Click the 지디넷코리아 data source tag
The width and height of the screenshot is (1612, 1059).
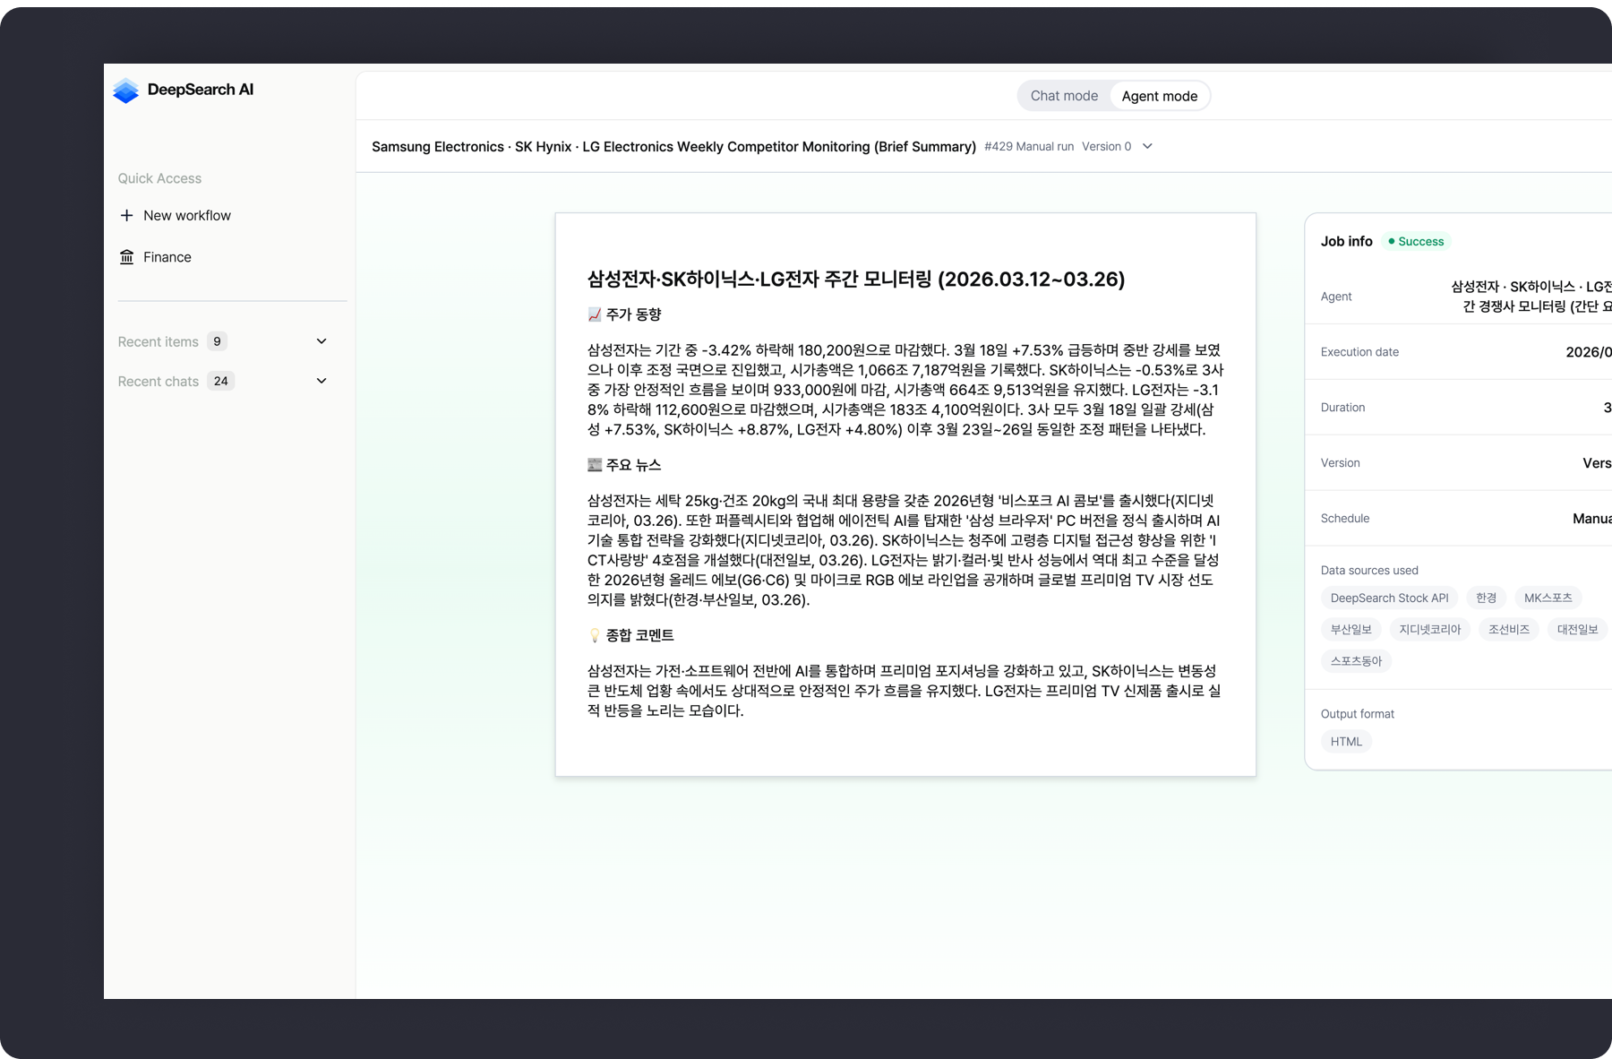tap(1429, 630)
